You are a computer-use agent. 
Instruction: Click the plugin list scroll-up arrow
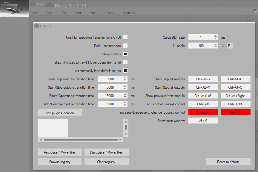[x=126, y=122]
